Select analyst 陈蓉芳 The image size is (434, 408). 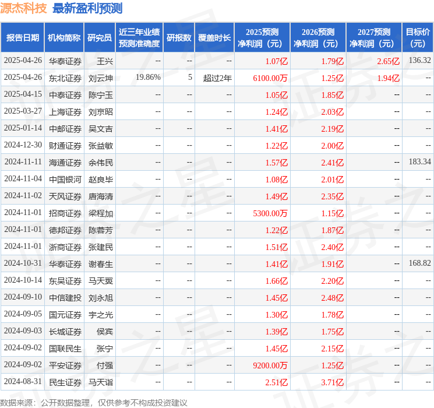point(101,230)
